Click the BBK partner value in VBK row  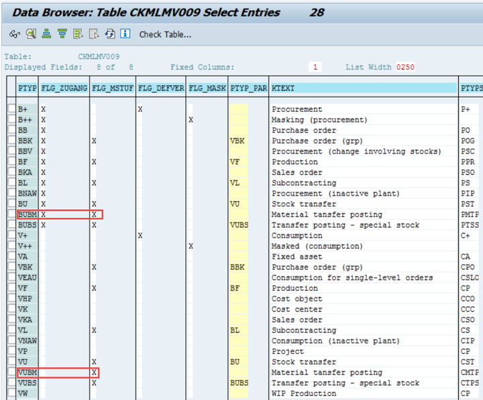click(237, 267)
